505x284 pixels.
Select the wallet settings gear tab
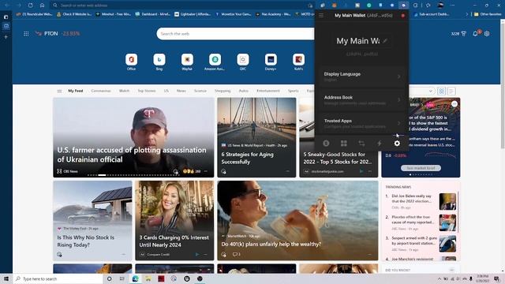(397, 144)
